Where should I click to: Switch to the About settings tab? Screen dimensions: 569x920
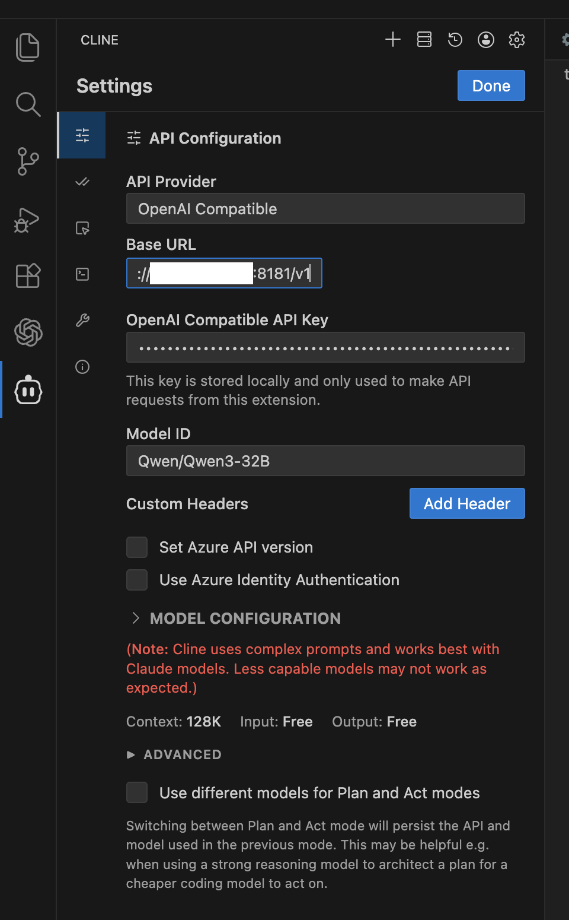point(82,367)
